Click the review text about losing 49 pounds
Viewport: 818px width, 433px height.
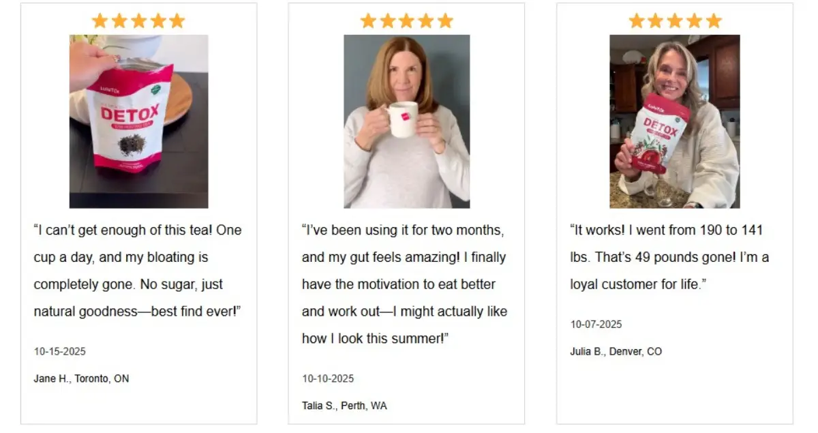[669, 257]
